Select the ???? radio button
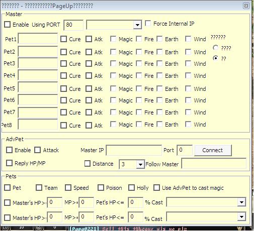 (x=215, y=48)
